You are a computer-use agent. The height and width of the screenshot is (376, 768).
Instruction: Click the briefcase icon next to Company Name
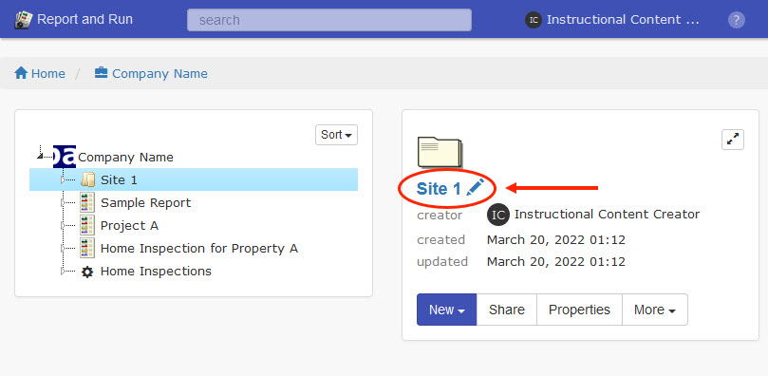coord(101,73)
